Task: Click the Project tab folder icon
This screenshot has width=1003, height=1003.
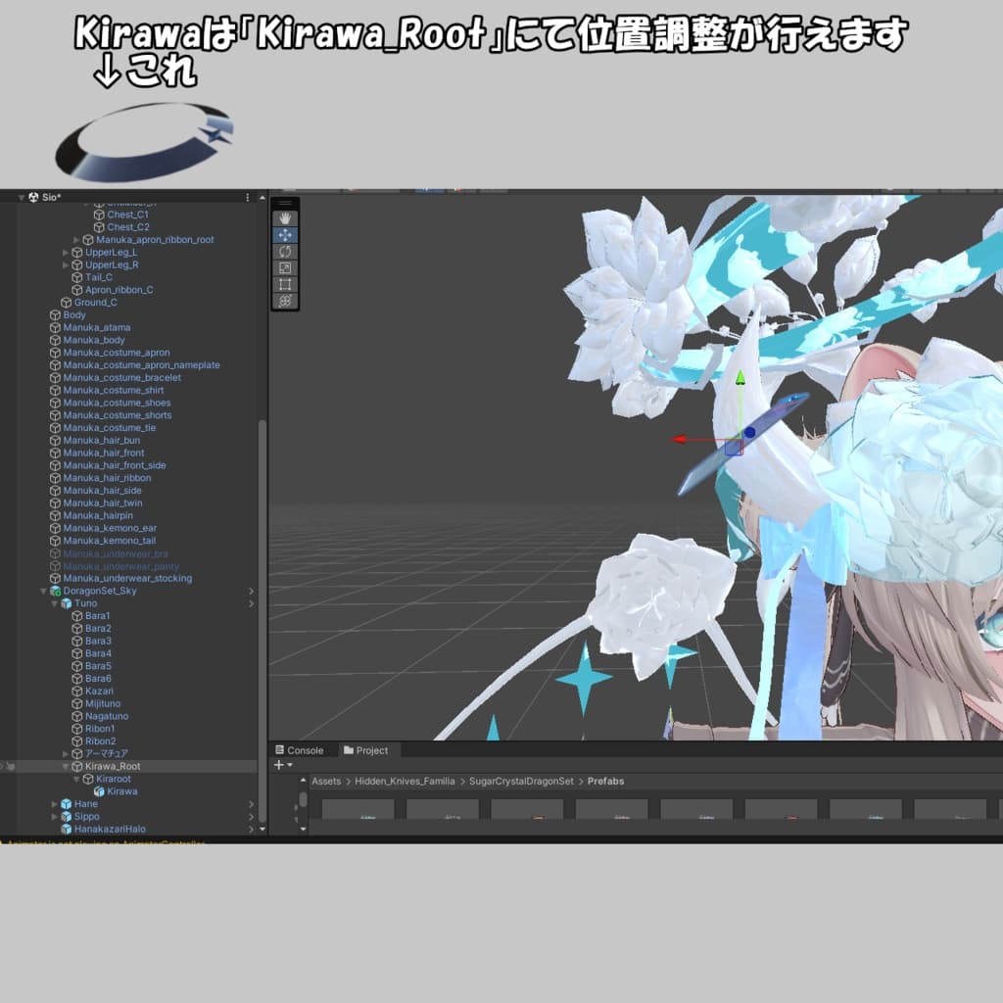Action: point(349,749)
